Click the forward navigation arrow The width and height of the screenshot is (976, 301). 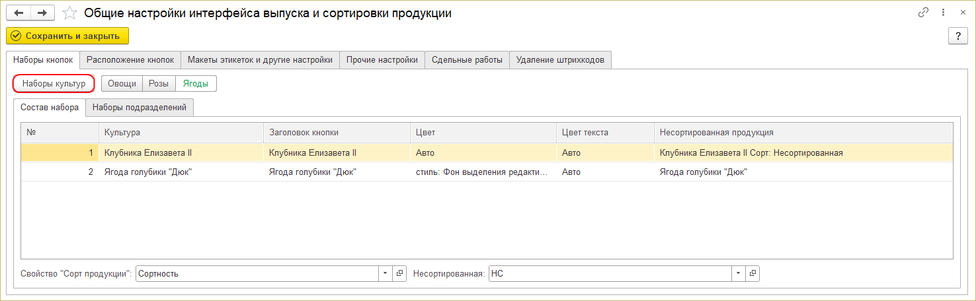[x=42, y=13]
